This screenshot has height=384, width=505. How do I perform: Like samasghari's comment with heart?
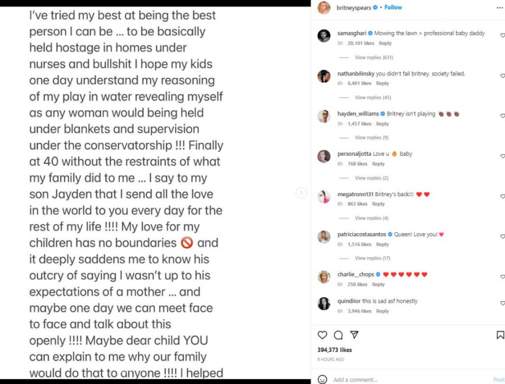[502, 35]
